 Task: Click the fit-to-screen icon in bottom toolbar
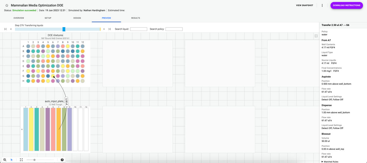pyautogui.click(x=21, y=160)
